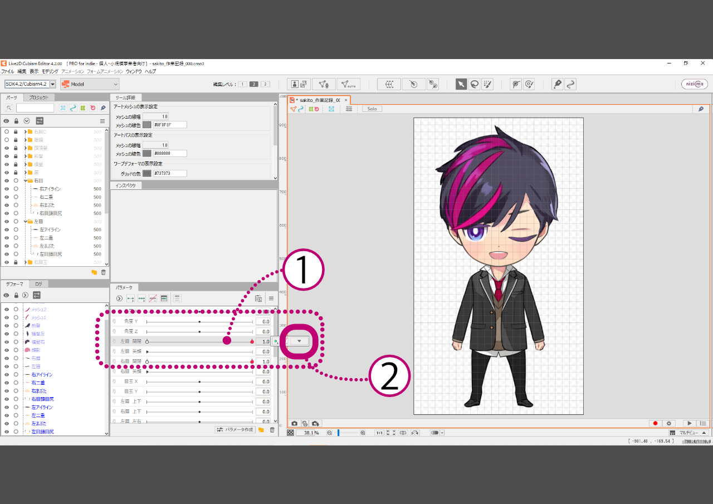Open the マルチビュー dropdown
The width and height of the screenshot is (713, 504).
coord(689,433)
